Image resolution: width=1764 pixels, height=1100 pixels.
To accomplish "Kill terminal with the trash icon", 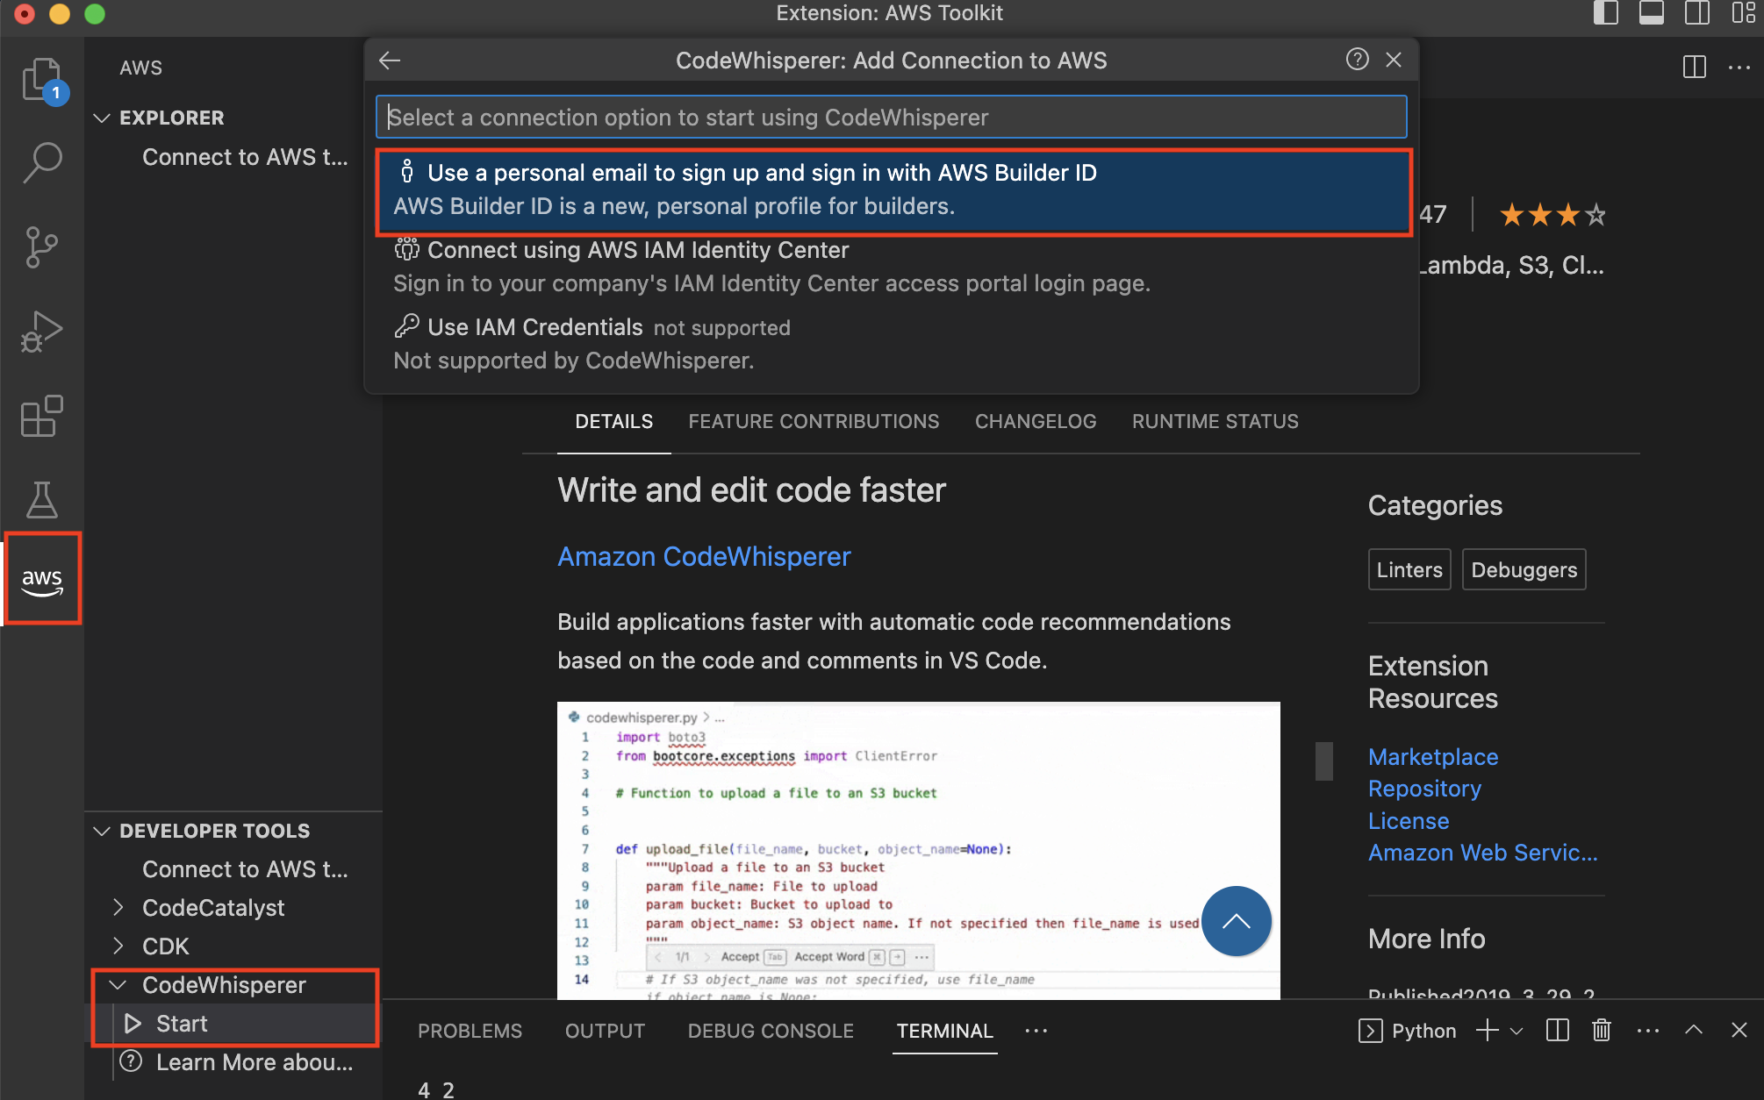I will click(1602, 1030).
